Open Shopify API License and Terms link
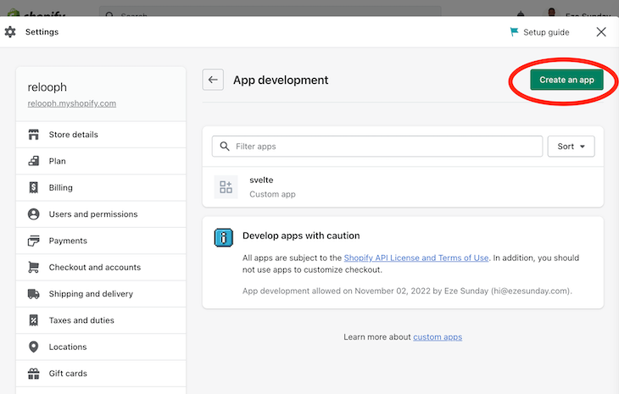 (415, 258)
